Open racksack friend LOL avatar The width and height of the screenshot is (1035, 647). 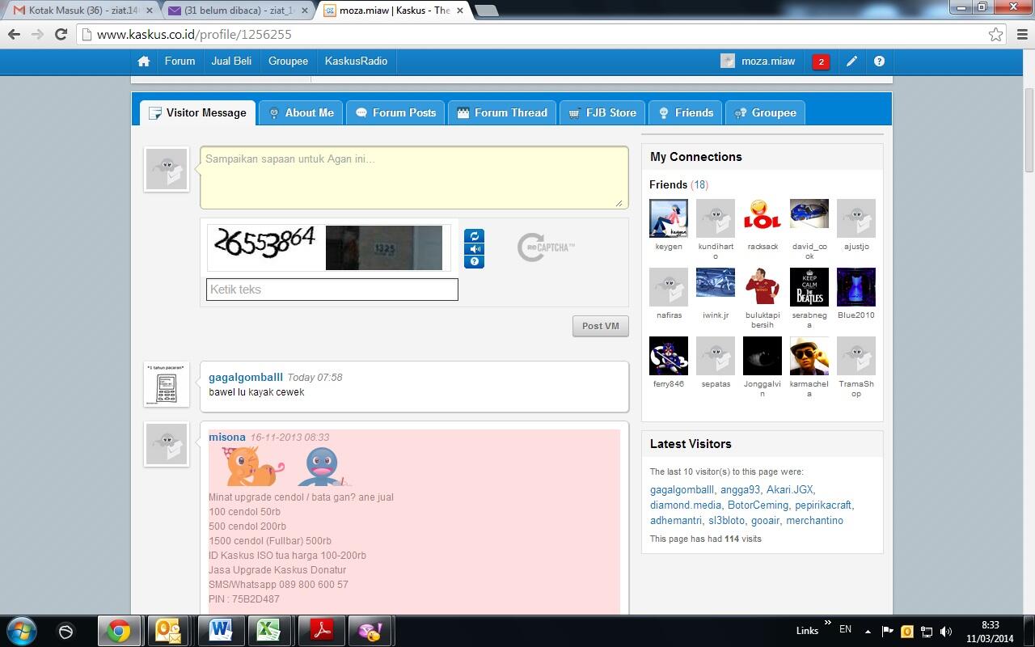(763, 218)
